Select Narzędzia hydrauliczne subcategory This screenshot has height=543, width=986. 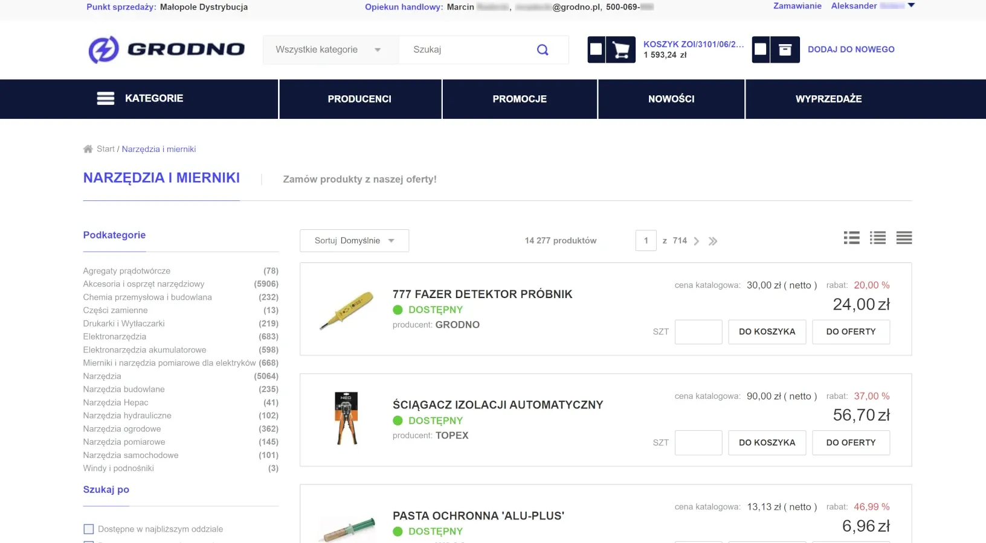127,416
